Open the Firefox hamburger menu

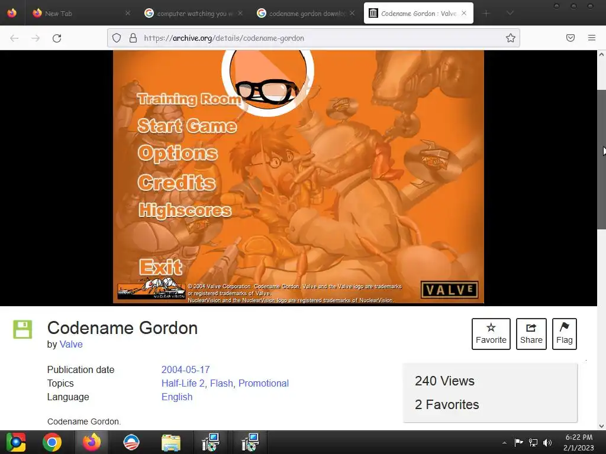[x=592, y=38]
